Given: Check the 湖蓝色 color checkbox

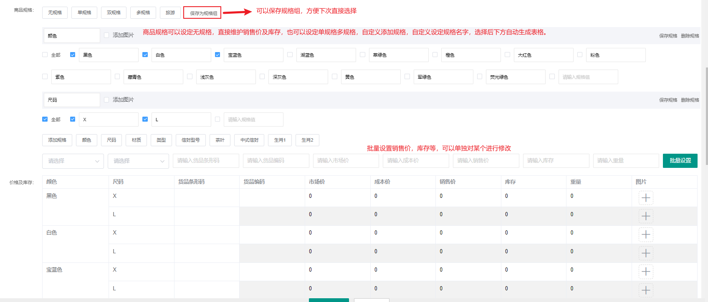Looking at the screenshot, I should point(290,55).
